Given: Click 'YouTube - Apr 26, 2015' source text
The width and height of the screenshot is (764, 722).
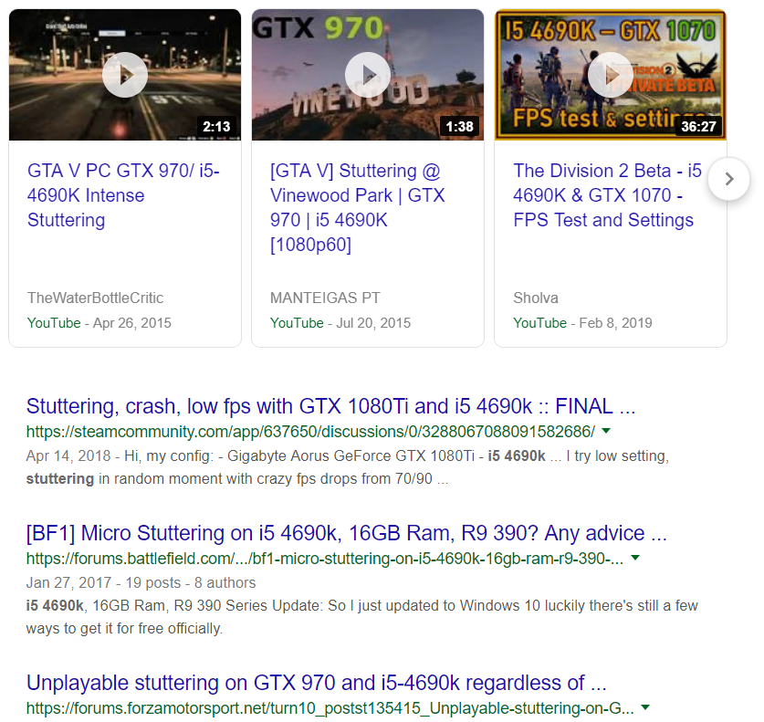Looking at the screenshot, I should click(99, 323).
